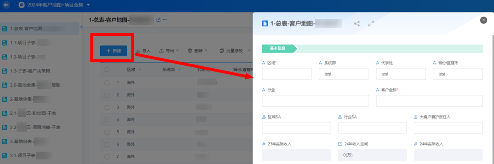Open the 导出 dropdown
This screenshot has height=164, width=494.
pyautogui.click(x=169, y=51)
